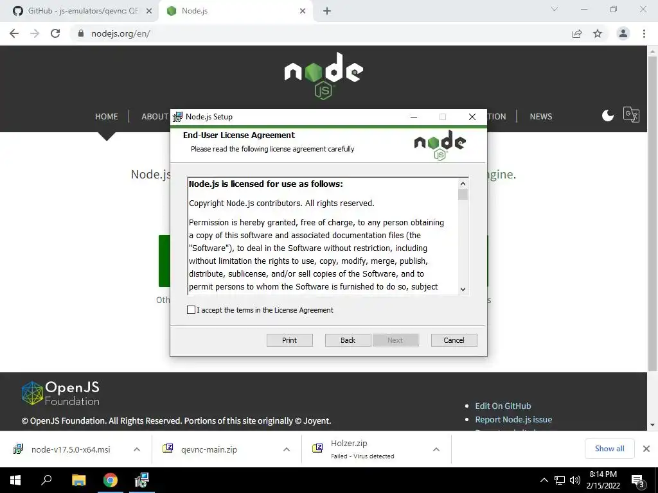
Task: Bookmark this page with star icon
Action: point(598,33)
